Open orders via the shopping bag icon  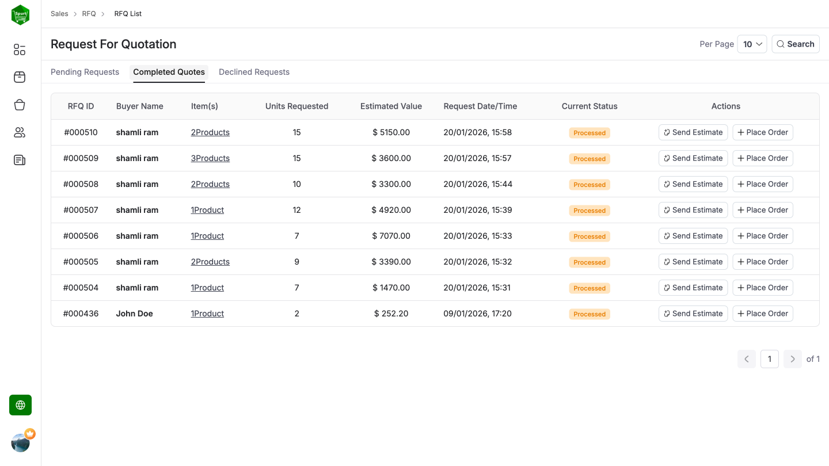click(x=19, y=105)
